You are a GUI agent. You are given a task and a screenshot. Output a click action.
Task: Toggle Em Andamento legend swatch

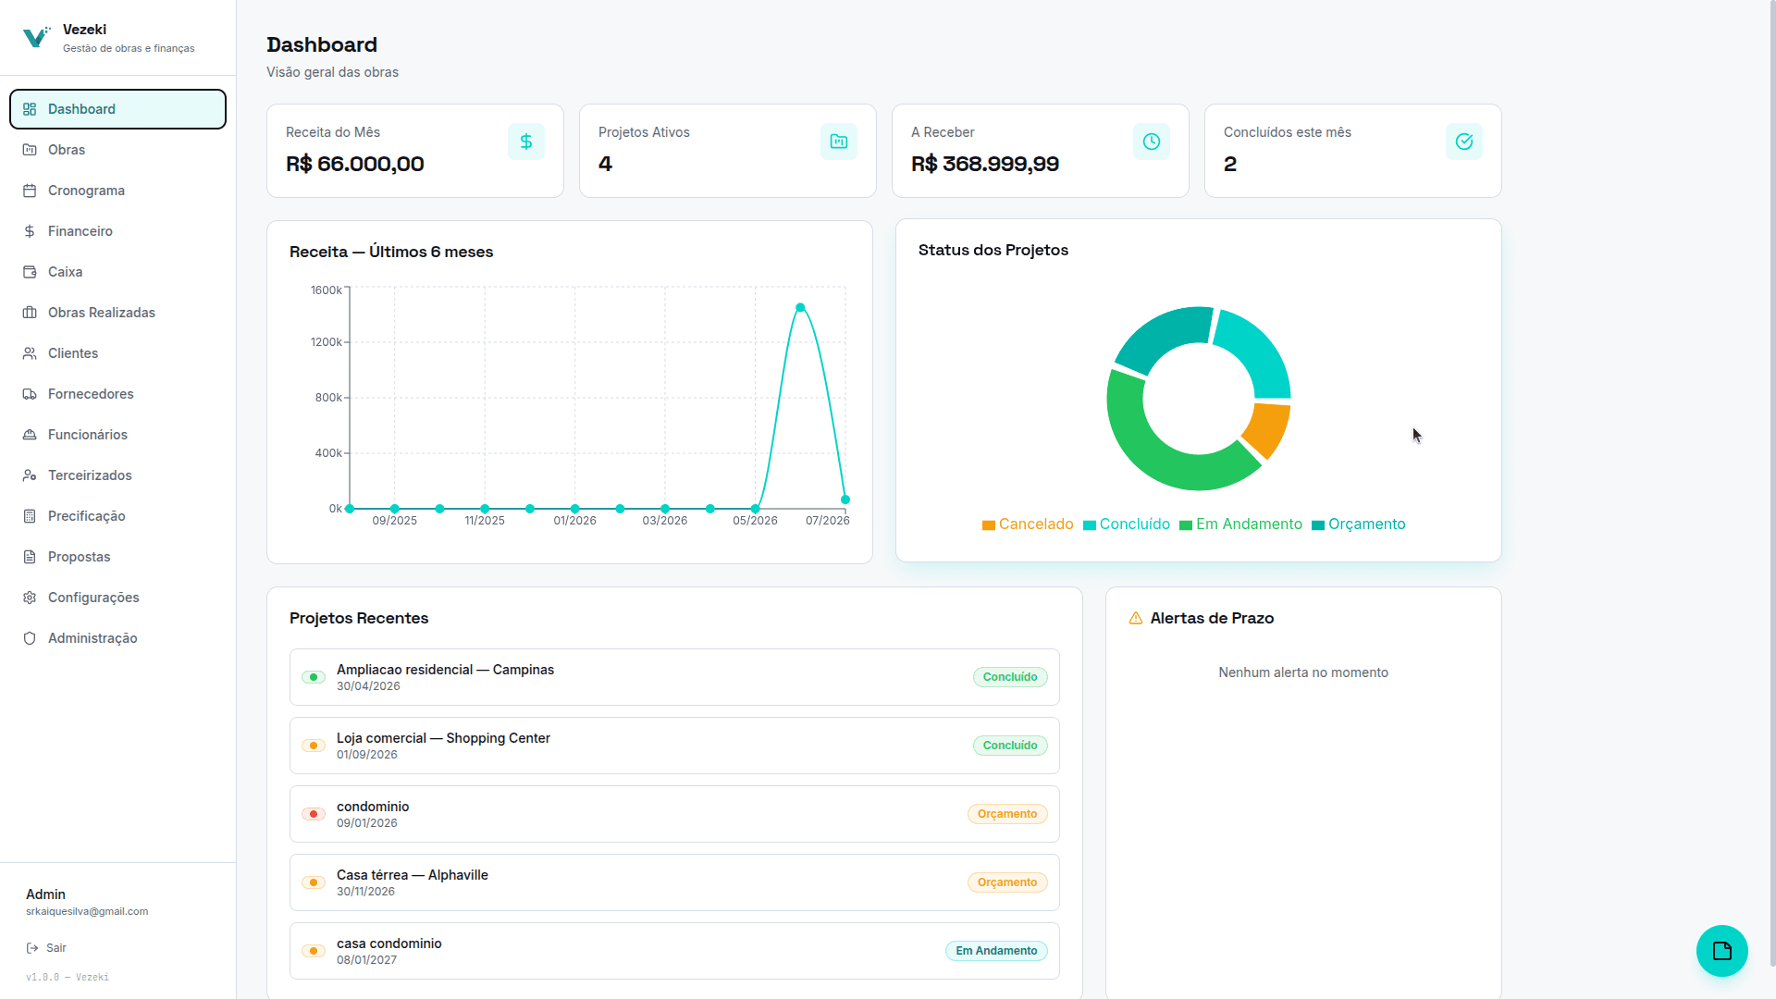tap(1186, 525)
